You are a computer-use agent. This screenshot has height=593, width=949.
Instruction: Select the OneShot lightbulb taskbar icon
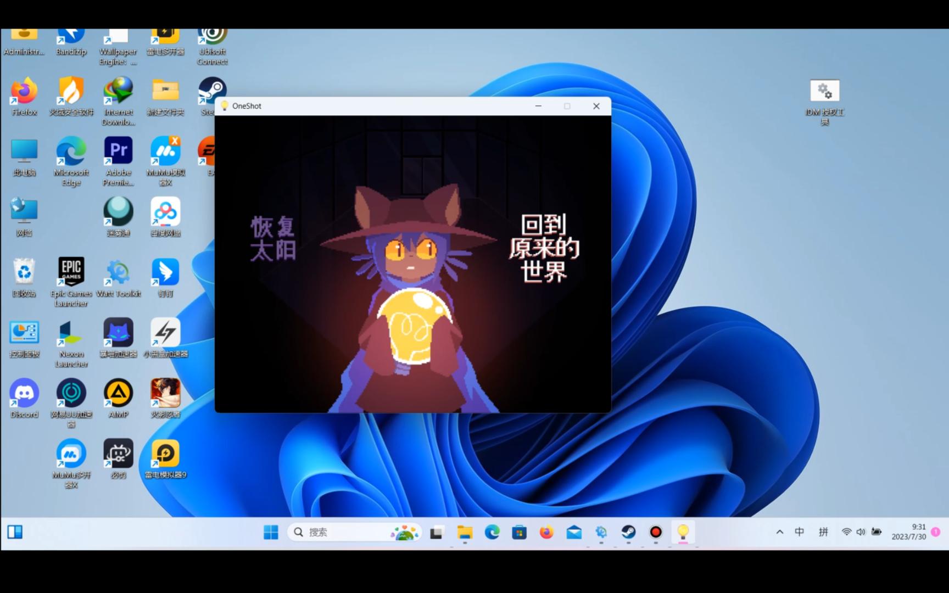coord(683,532)
